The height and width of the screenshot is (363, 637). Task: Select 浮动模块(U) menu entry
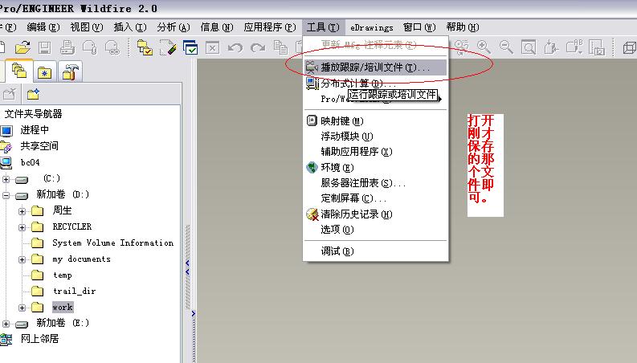pos(375,137)
